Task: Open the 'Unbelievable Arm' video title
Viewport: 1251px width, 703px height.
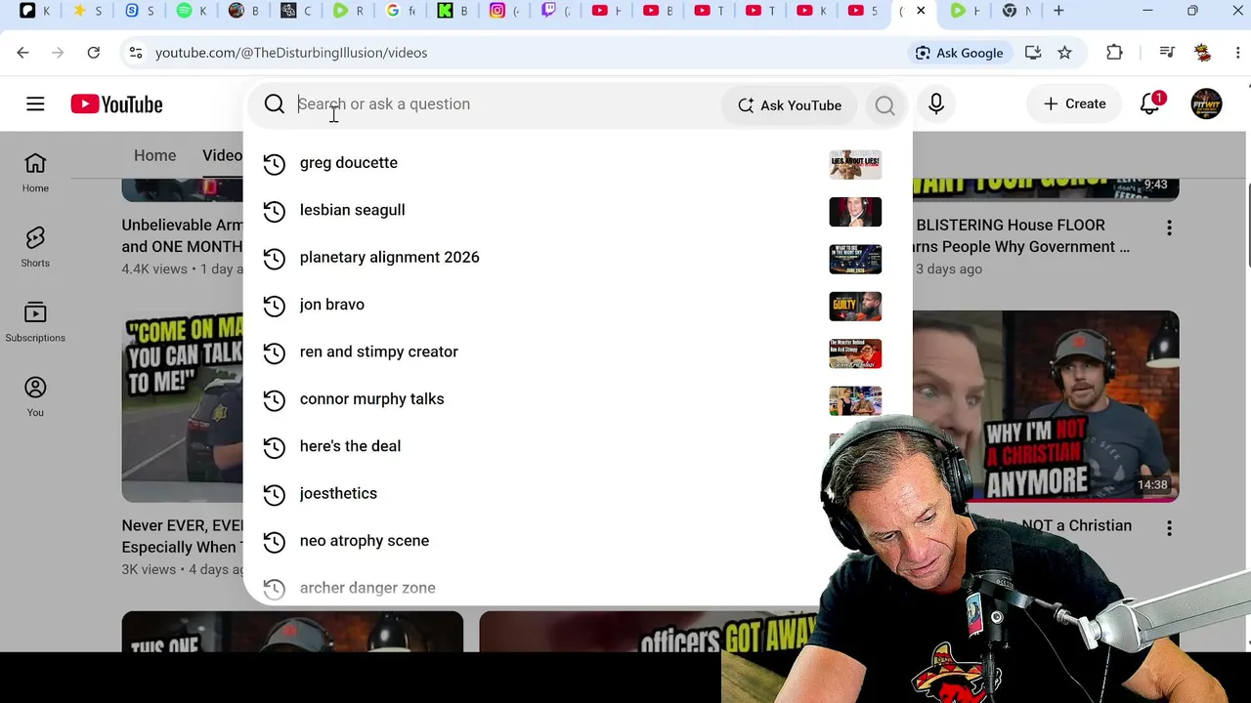Action: (x=183, y=235)
